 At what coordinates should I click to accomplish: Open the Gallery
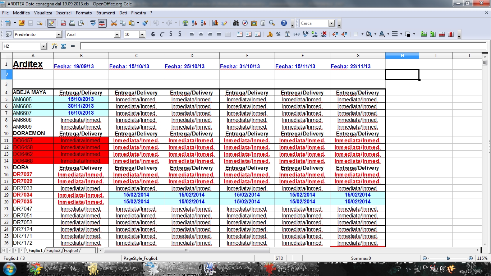[x=254, y=23]
